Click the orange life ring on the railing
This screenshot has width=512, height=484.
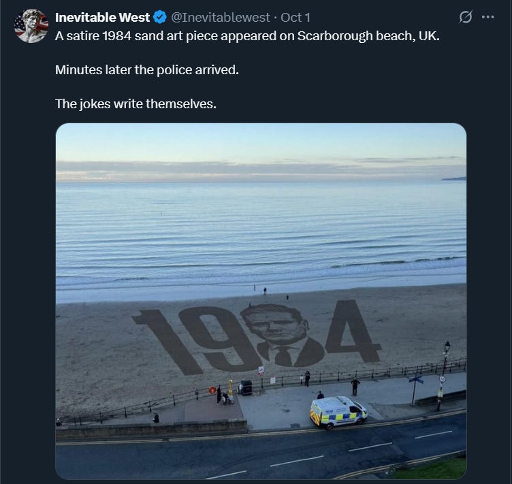click(x=212, y=389)
